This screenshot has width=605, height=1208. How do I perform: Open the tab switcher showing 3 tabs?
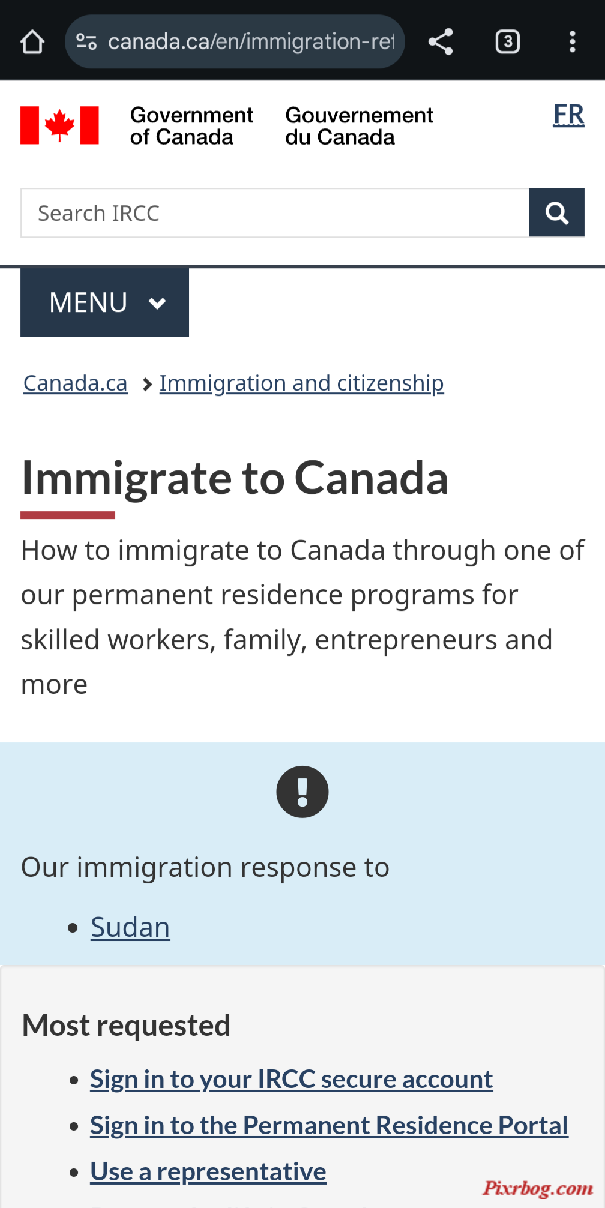(508, 42)
